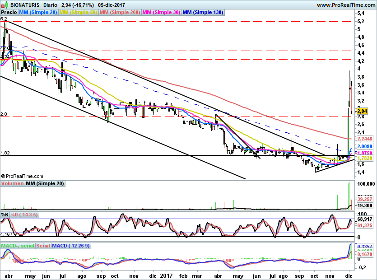Click the 0,3357 MACD value tag

(x=365, y=247)
